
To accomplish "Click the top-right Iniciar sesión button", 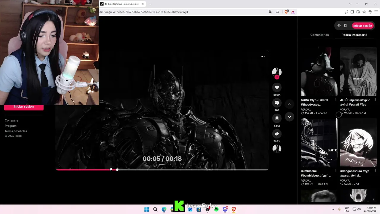I will (x=362, y=26).
